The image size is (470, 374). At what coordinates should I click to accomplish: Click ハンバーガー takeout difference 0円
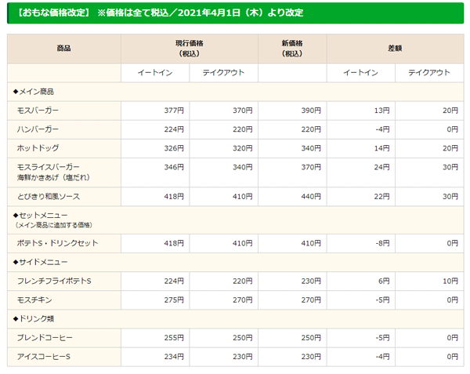coord(452,129)
